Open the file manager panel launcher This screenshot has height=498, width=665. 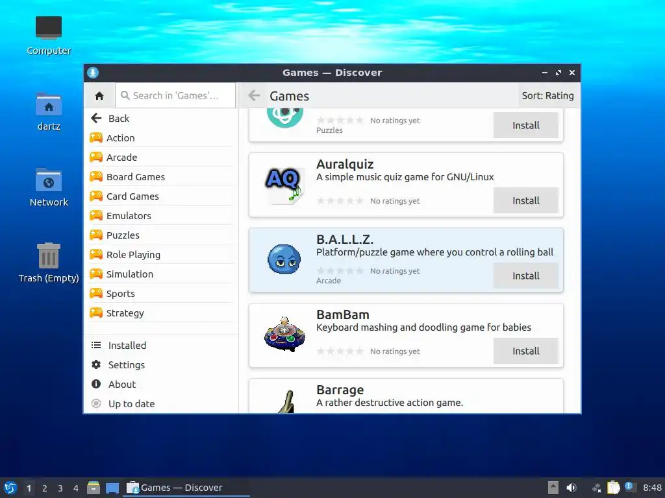[94, 488]
